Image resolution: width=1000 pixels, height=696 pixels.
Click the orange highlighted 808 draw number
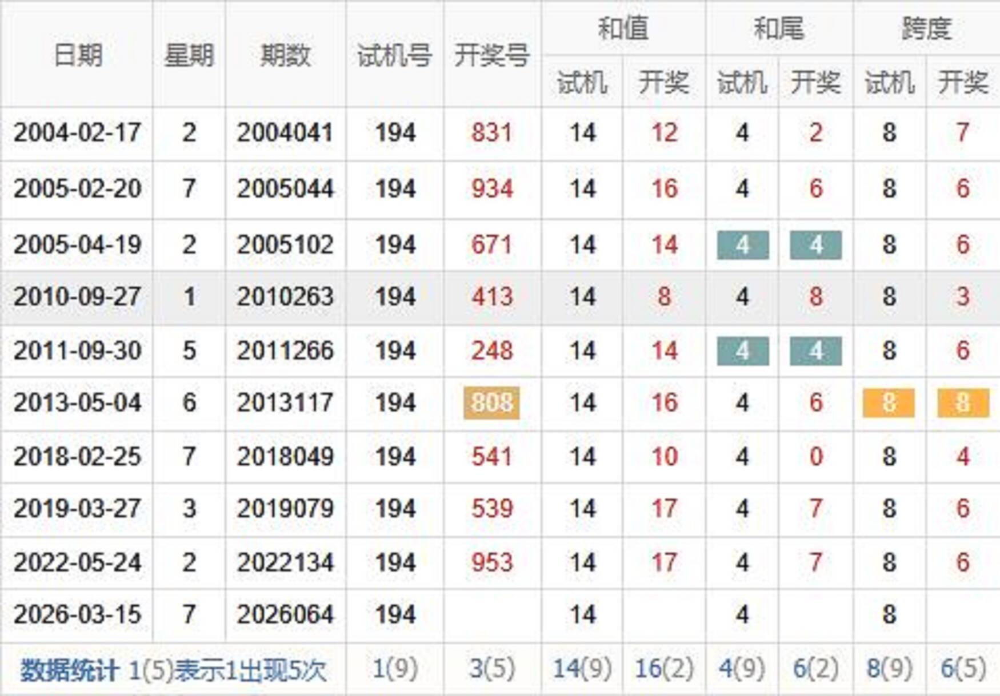tap(491, 403)
